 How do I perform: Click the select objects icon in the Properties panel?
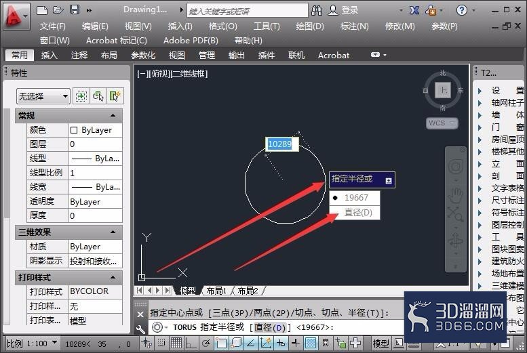coord(98,96)
